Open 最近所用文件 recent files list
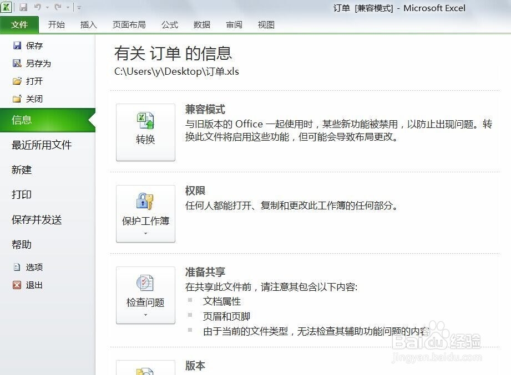Screen dimensions: 511x375 pos(42,145)
